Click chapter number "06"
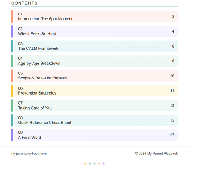 click(x=20, y=88)
